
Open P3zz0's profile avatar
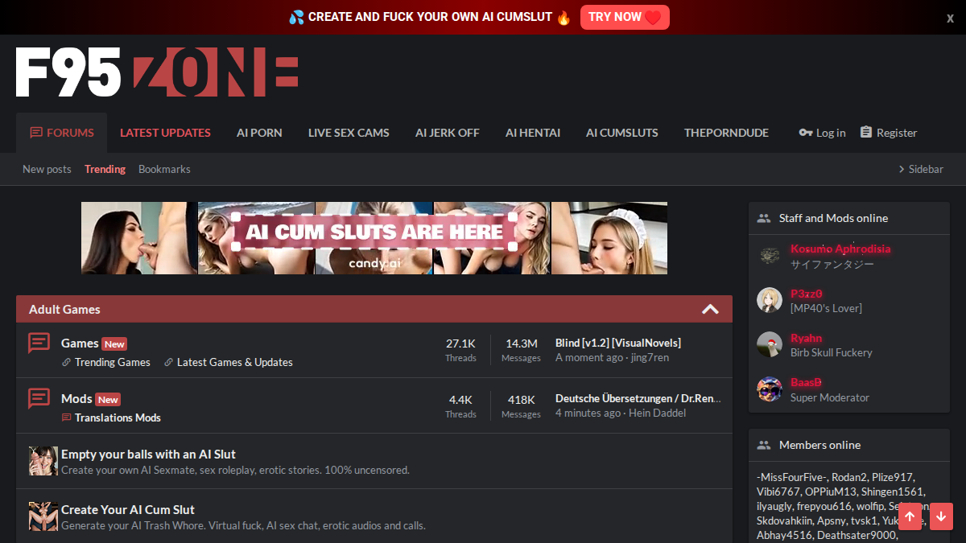point(770,300)
